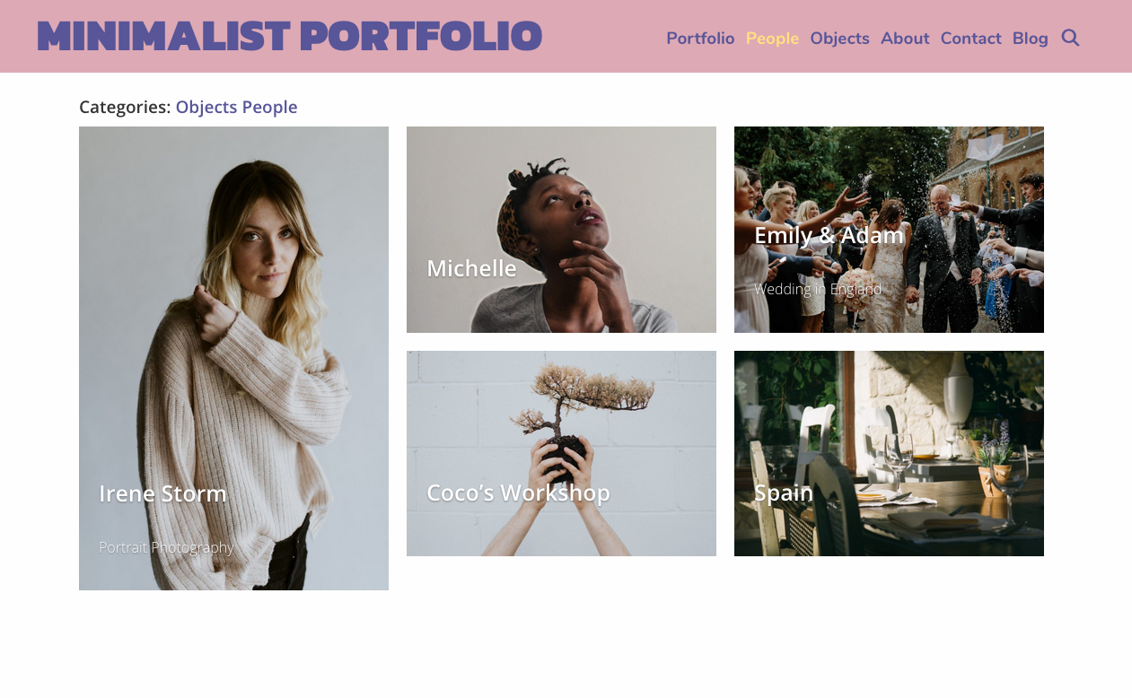Go to Objects in the navigation bar

coord(839,39)
